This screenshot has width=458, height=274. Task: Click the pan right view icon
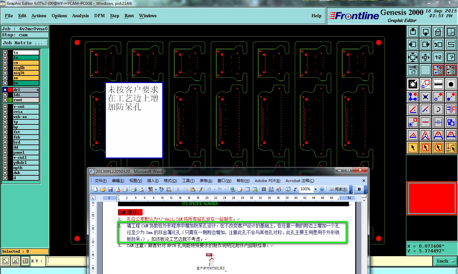[x=426, y=45]
